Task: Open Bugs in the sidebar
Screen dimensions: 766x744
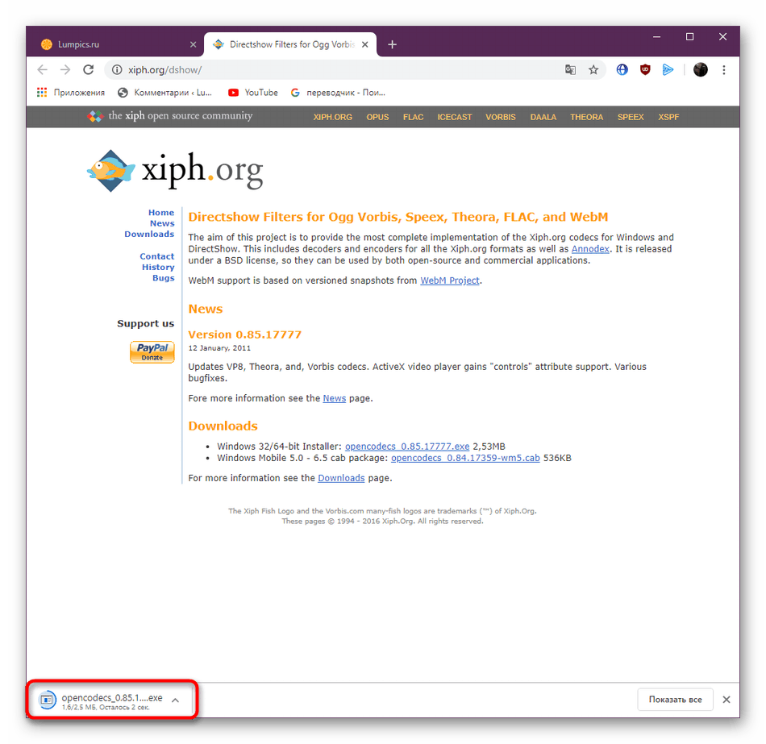Action: pos(163,278)
